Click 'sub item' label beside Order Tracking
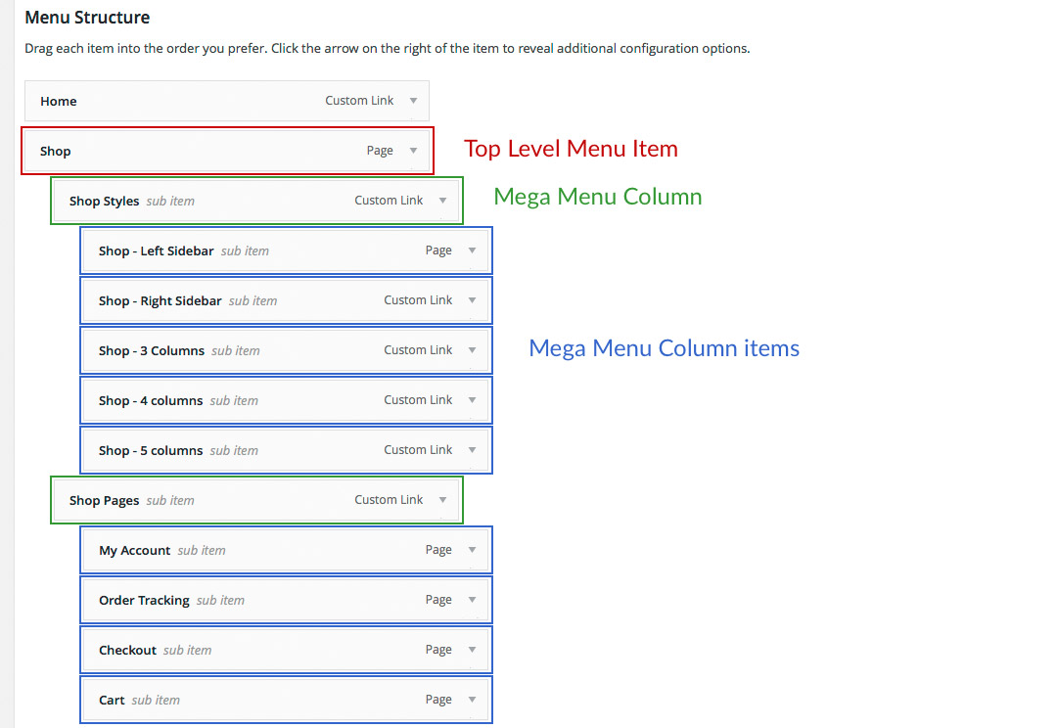 pos(220,600)
